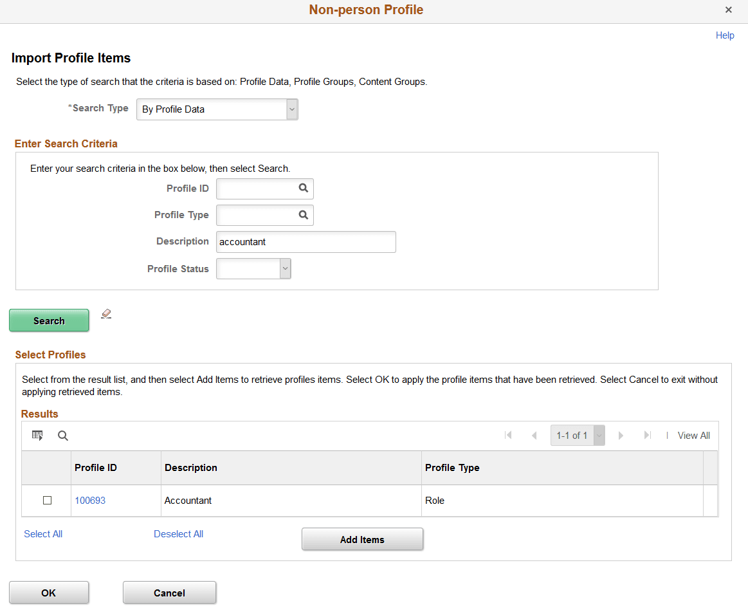Open the Profile Type lookup magnifier
This screenshot has width=748, height=610.
[303, 214]
